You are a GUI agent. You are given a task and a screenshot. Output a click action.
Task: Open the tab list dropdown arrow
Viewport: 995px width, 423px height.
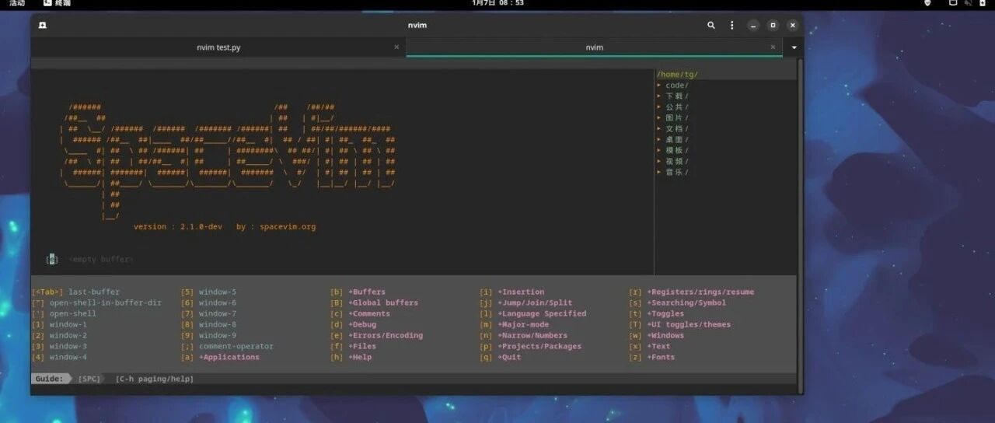coord(794,47)
